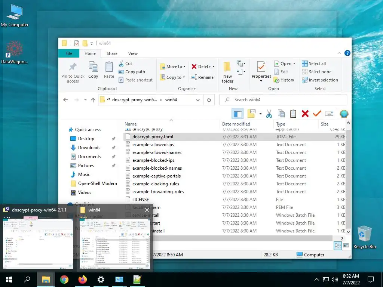Open the Copy to dropdown

click(x=172, y=77)
